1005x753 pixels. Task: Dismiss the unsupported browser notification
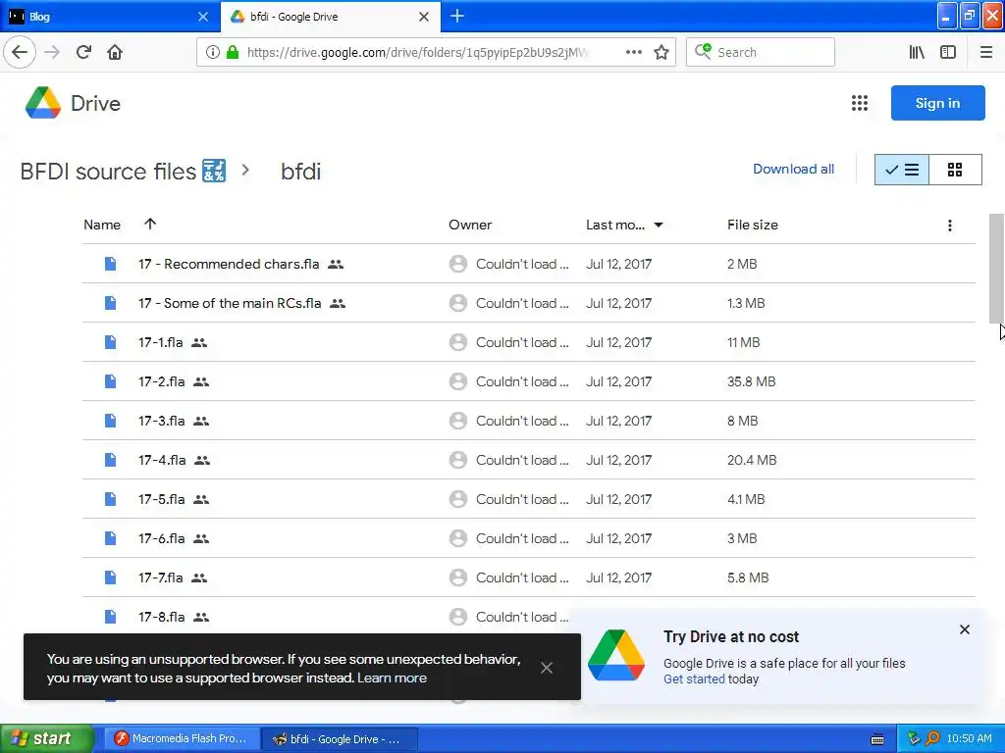546,668
